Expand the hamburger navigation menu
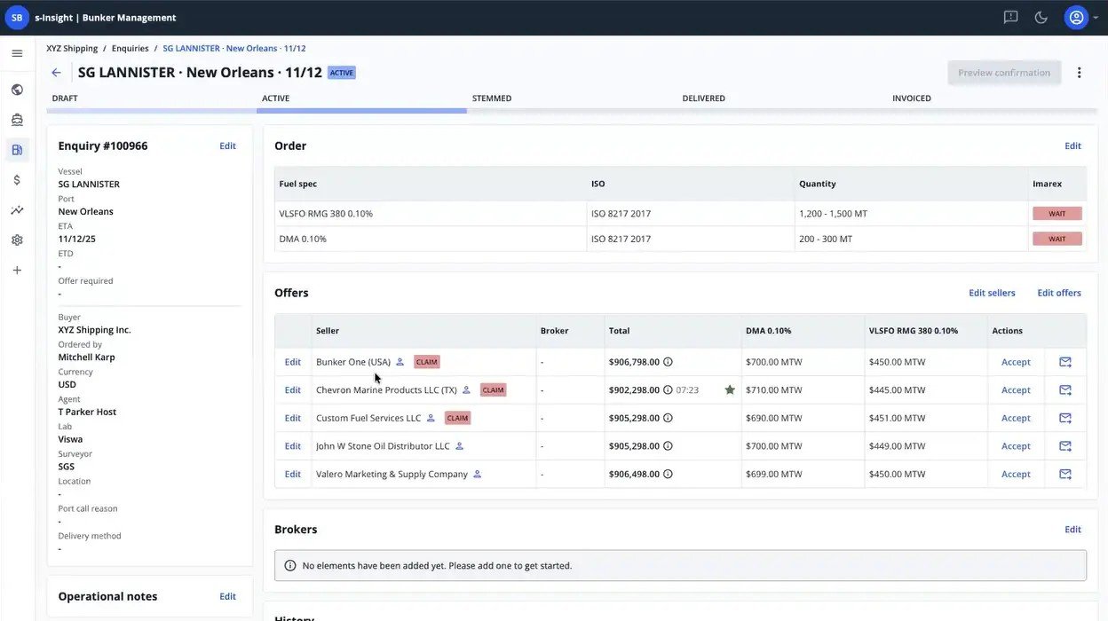The height and width of the screenshot is (621, 1108). tap(17, 53)
